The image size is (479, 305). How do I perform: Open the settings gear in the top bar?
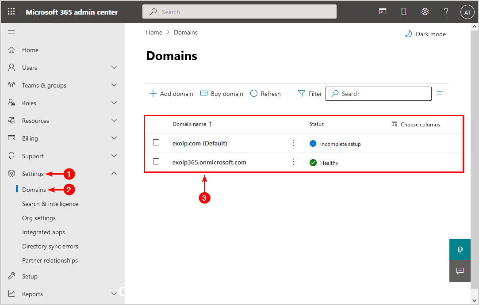(425, 11)
